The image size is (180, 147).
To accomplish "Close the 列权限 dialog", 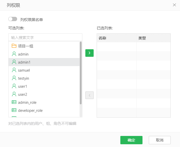I will [x=174, y=5].
